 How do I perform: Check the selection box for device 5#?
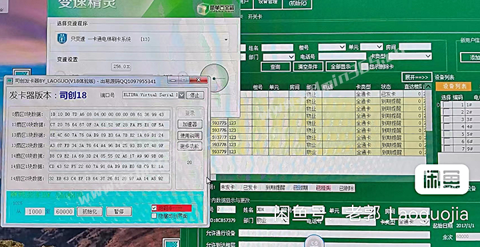point(448,134)
